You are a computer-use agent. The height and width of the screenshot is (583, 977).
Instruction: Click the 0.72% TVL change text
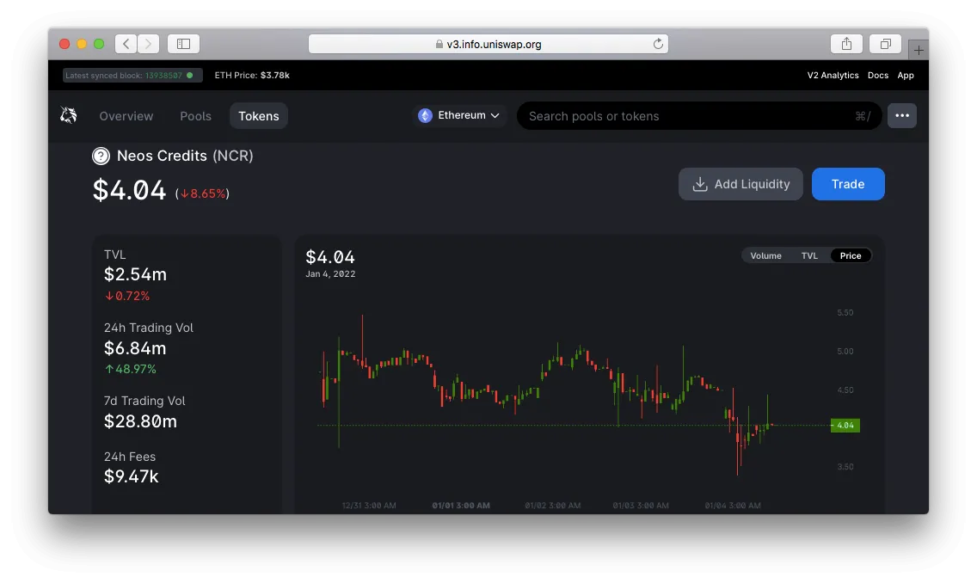[x=127, y=296]
